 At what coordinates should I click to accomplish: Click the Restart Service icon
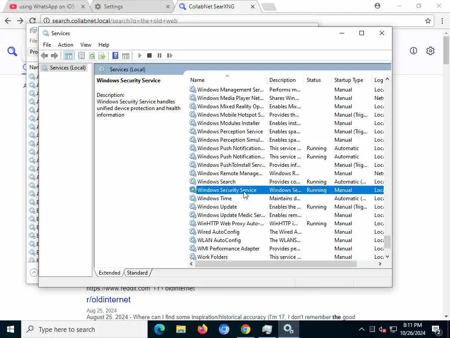tap(170, 55)
